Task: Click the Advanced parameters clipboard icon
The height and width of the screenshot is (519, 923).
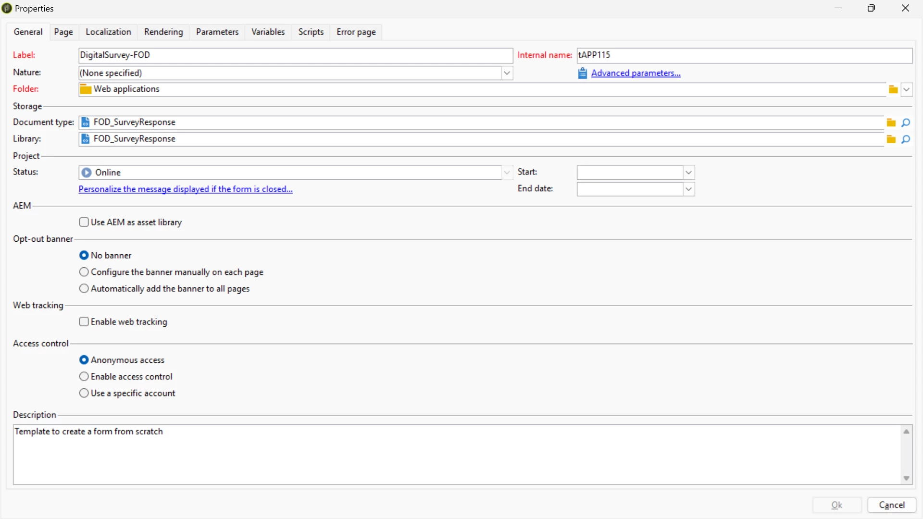Action: coord(582,73)
